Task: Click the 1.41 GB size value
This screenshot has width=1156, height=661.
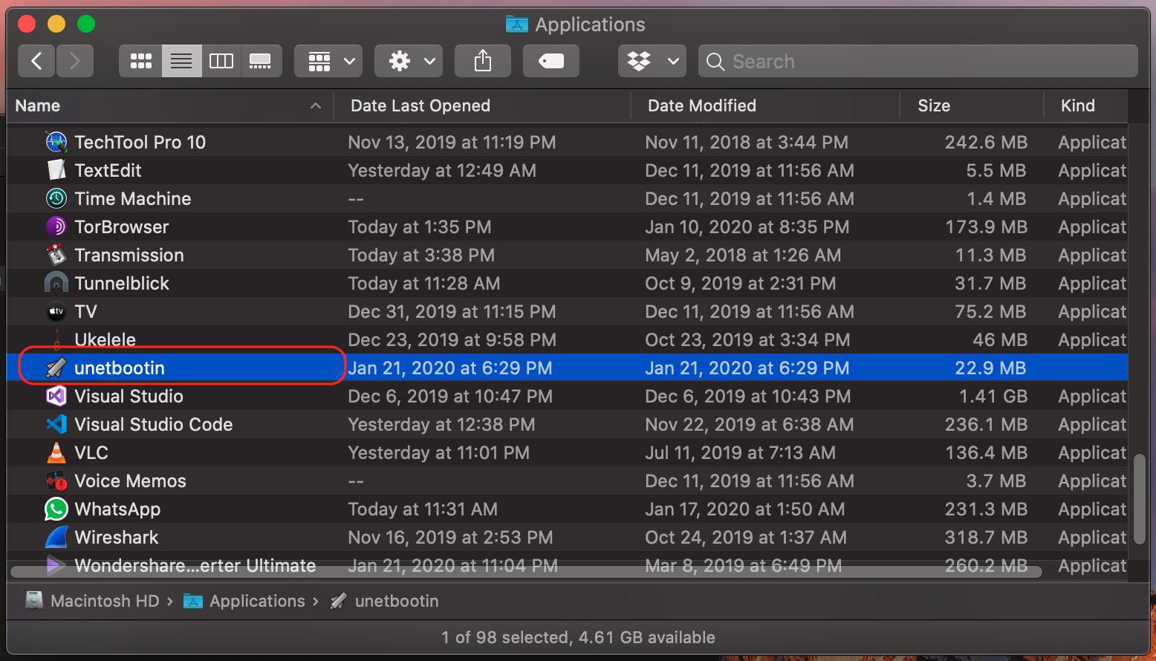Action: tap(993, 396)
